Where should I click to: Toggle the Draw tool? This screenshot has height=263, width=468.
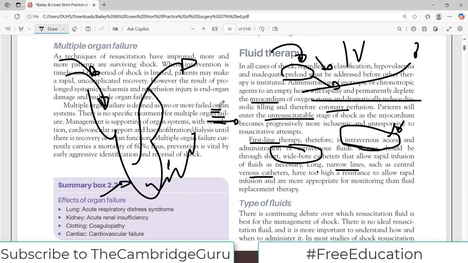pos(48,29)
